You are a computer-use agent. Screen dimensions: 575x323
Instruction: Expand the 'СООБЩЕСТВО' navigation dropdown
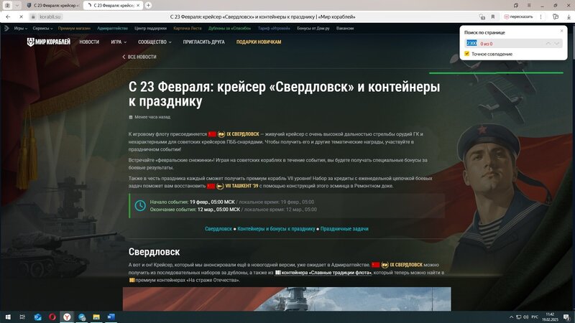[x=155, y=42]
